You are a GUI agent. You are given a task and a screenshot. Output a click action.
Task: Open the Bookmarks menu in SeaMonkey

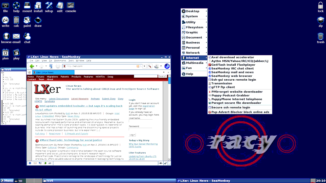click(60, 61)
